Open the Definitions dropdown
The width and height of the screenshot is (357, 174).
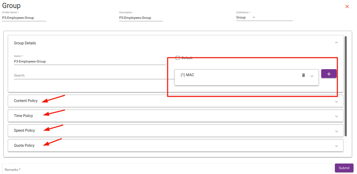[x=254, y=17]
